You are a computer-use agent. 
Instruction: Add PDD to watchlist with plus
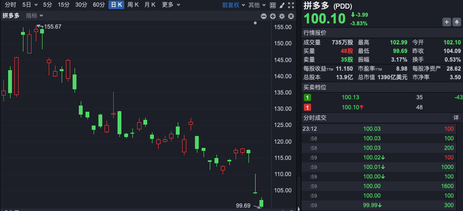click(446, 21)
